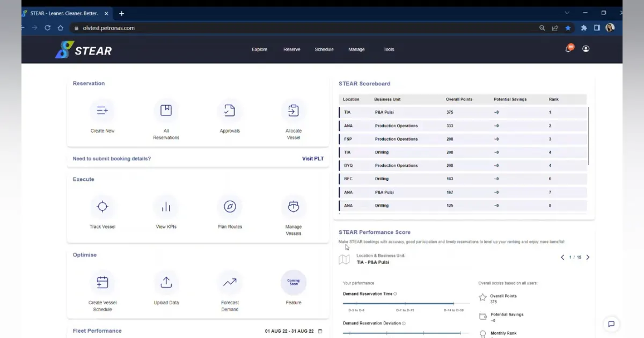Open the Schedule menu

[x=324, y=49]
